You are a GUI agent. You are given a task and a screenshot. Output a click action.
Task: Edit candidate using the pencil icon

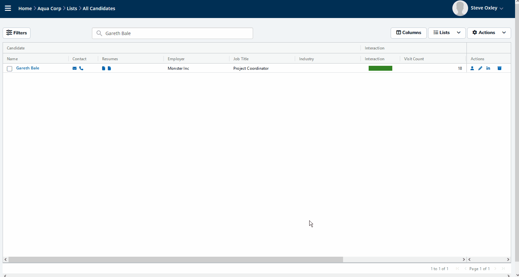(480, 68)
